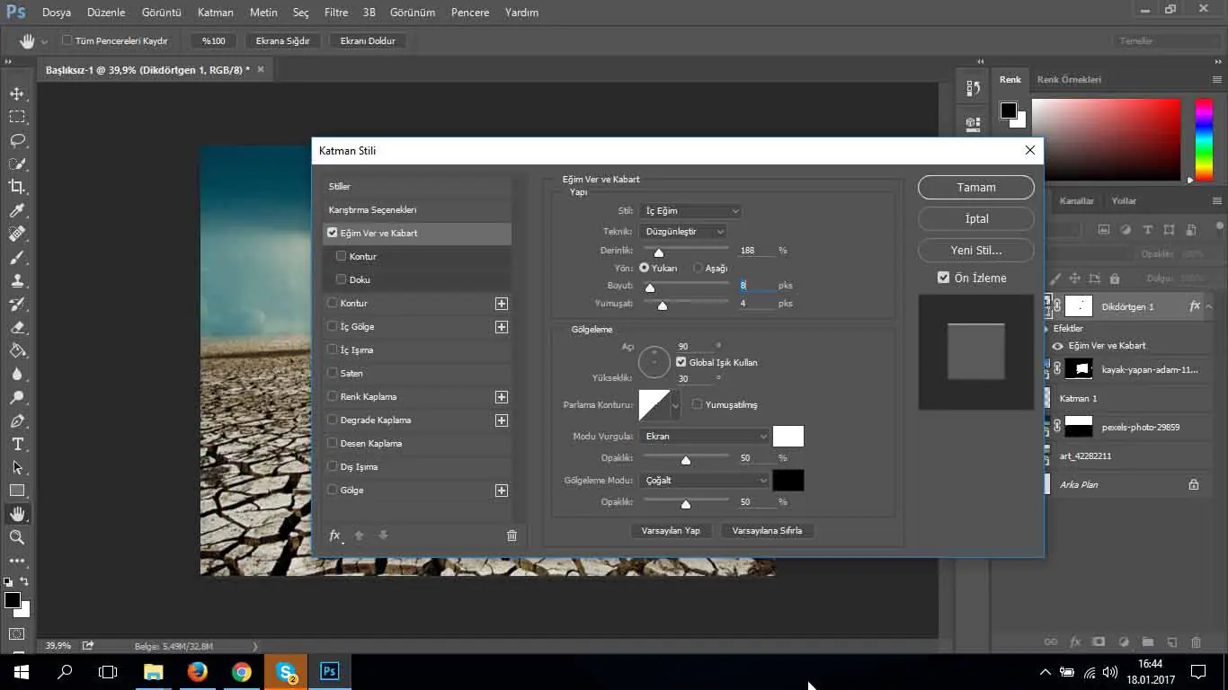Viewport: 1228px width, 690px height.
Task: Click the Varsayılana Sıfırla button
Action: click(767, 531)
